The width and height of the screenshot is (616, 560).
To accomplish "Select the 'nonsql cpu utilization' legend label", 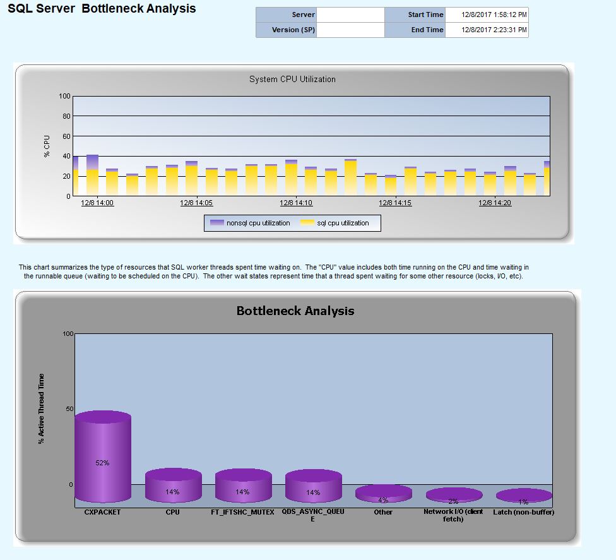I will coord(258,223).
